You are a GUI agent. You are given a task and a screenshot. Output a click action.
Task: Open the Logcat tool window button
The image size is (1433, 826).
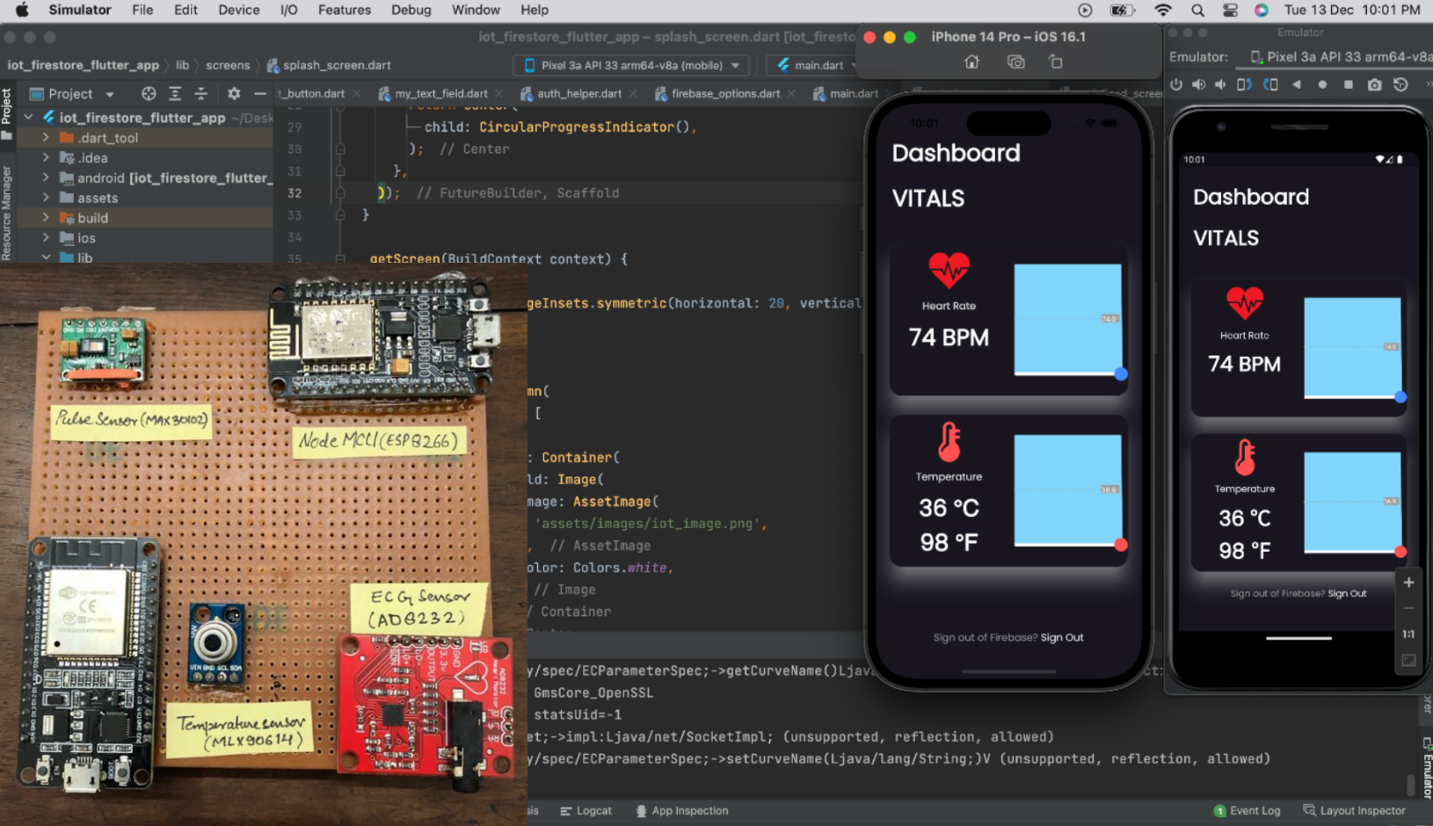[586, 810]
